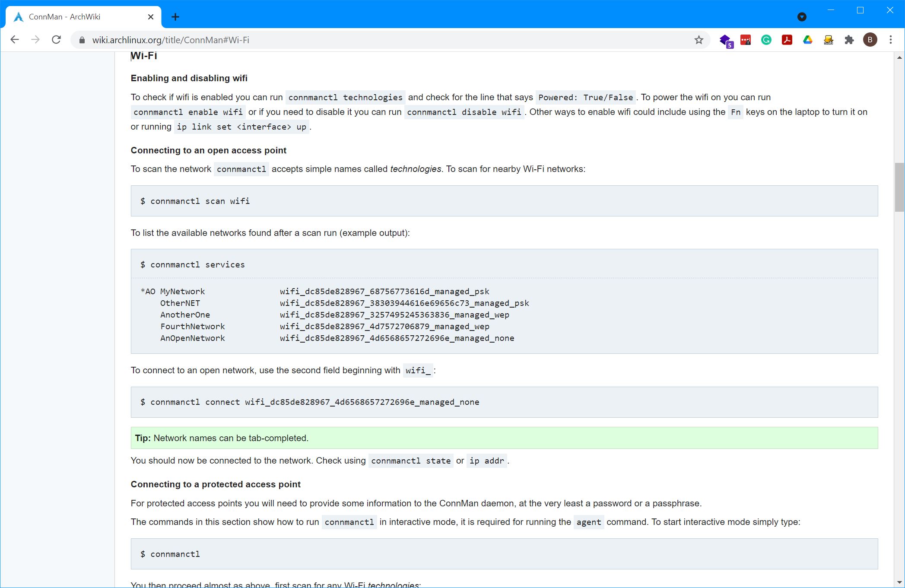Select the ConnMan - ArchWiki tab
Screen dimensions: 905x588
83,17
